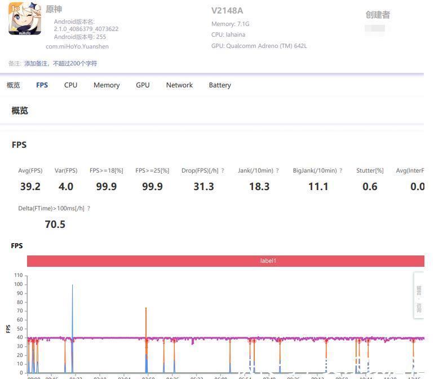434x379 pixels.
Task: Show help for Delta(FTime)>100ms metric
Action: pos(88,208)
